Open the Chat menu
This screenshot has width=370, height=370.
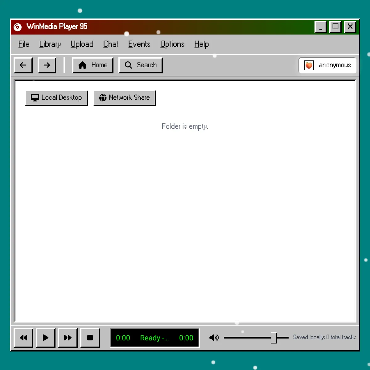pyautogui.click(x=111, y=44)
